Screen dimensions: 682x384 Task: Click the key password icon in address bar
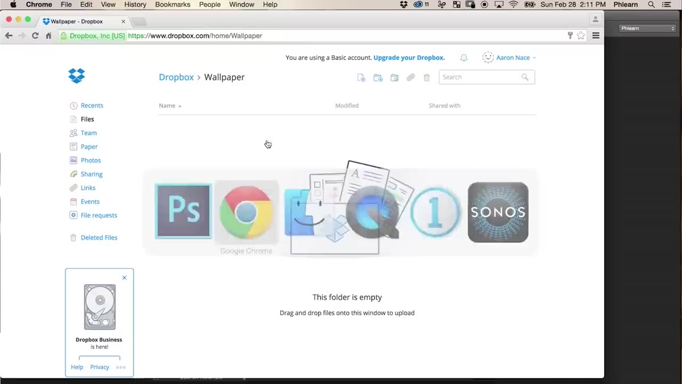click(570, 35)
